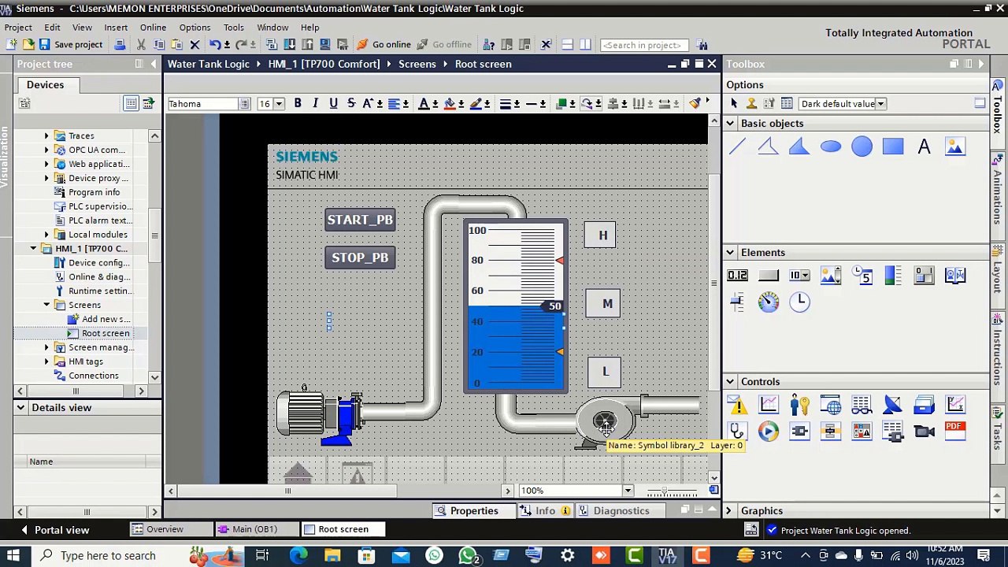The width and height of the screenshot is (1008, 567).
Task: Pick the Symbolic I/O field element
Action: coord(799,275)
